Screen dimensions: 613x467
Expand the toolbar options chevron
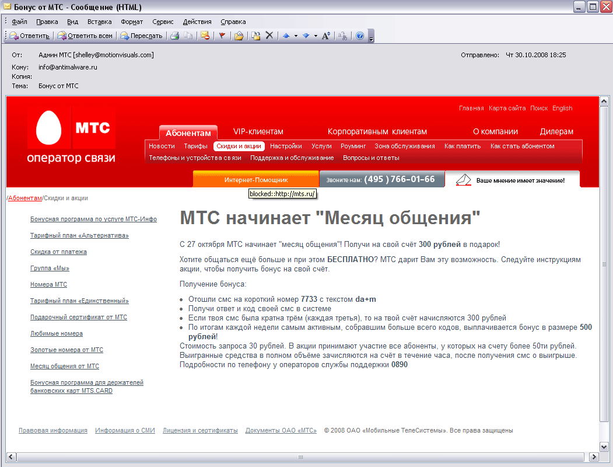(372, 36)
